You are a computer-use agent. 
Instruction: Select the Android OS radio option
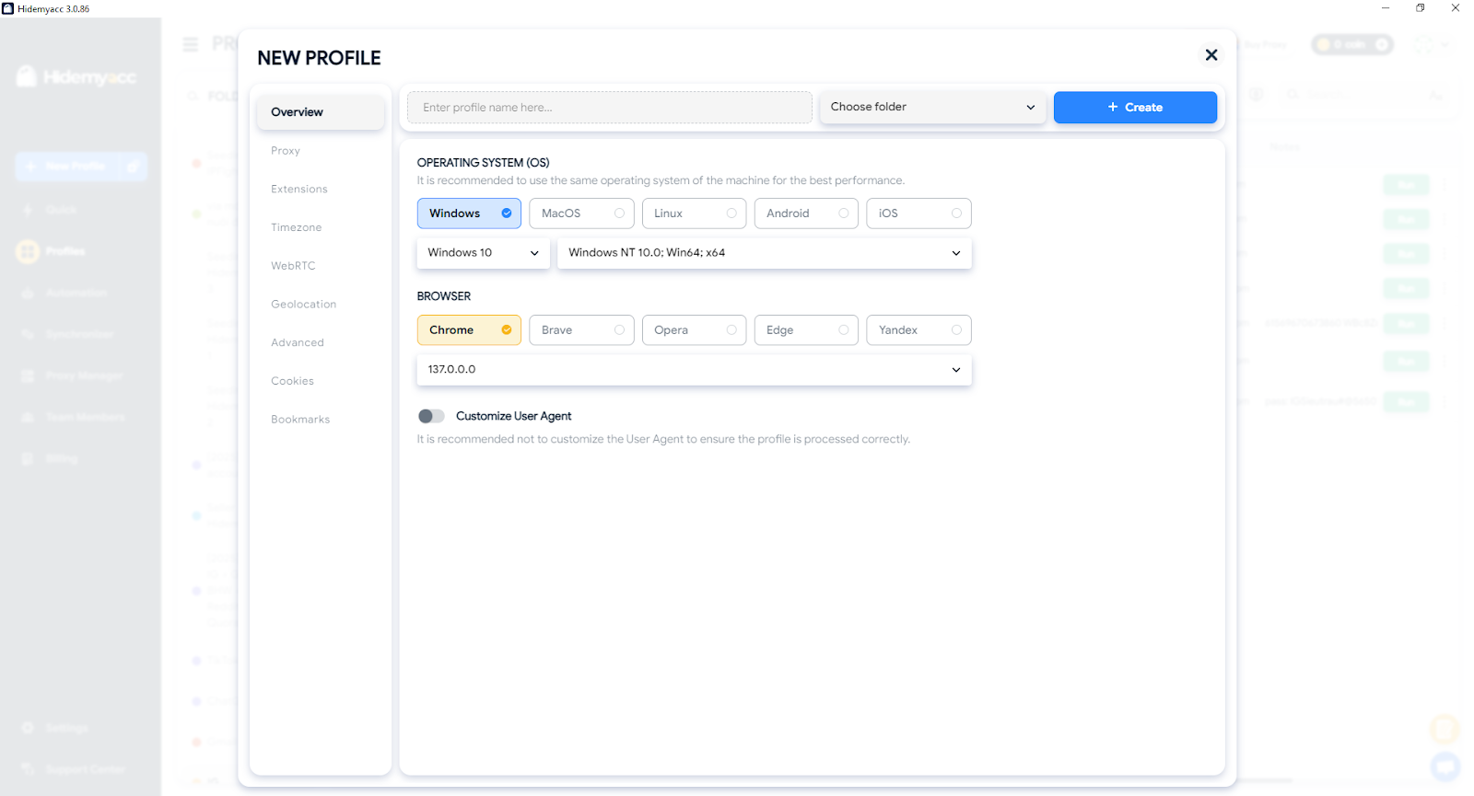point(805,213)
